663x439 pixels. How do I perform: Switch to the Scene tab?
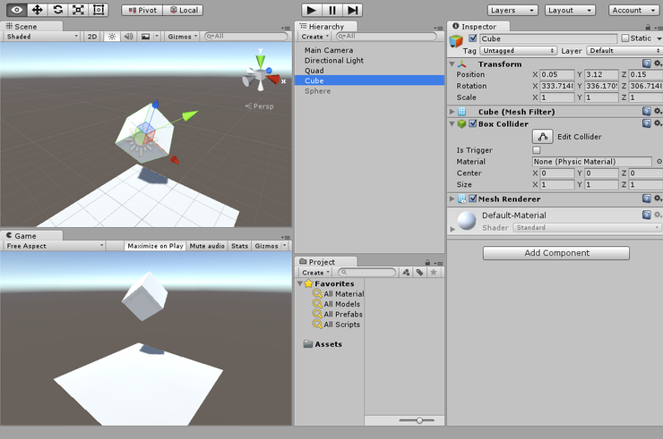pos(31,26)
